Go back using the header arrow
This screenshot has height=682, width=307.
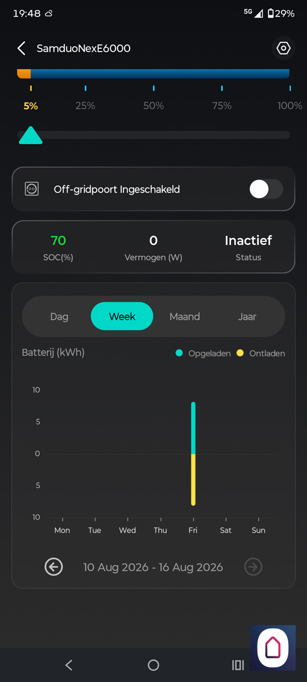pyautogui.click(x=22, y=48)
